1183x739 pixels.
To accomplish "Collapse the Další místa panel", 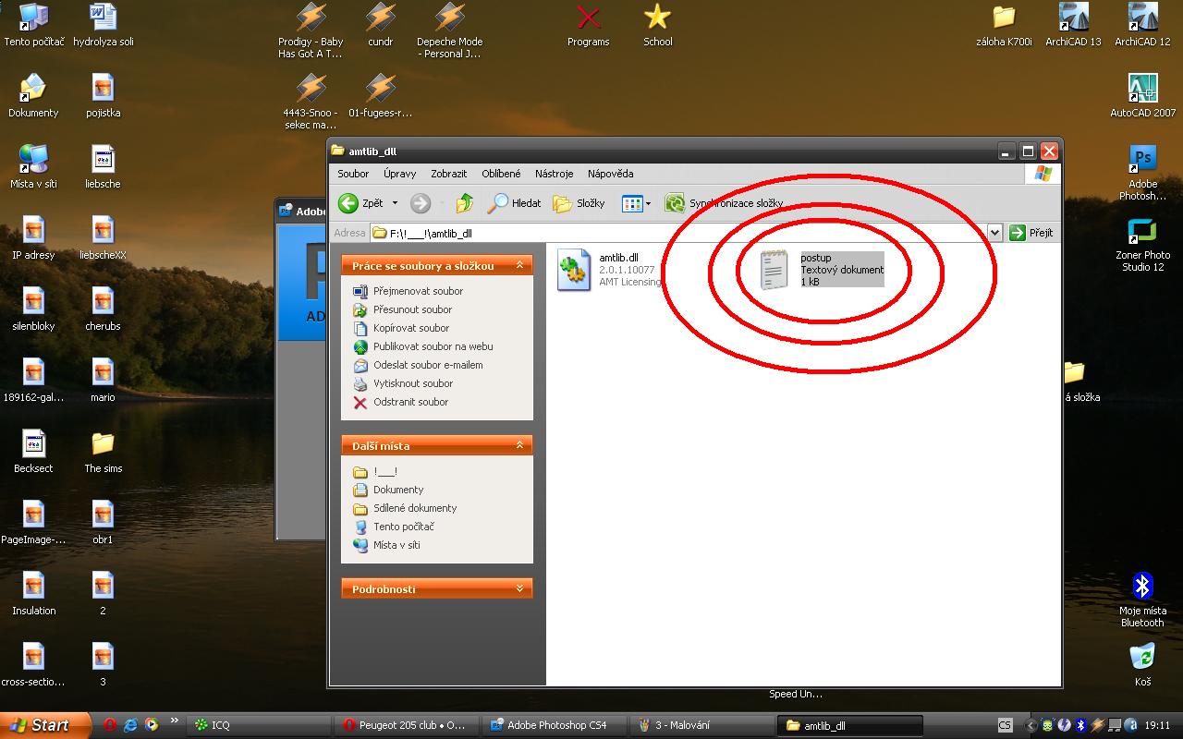I will pos(519,446).
